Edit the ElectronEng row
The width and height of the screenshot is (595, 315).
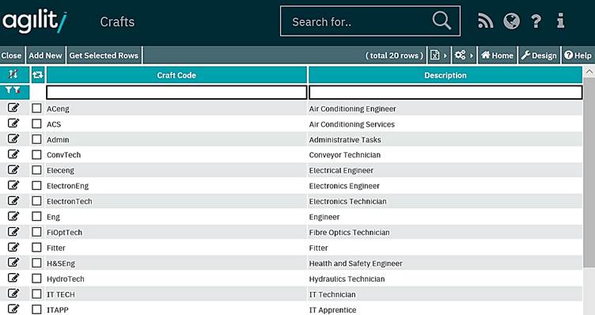[13, 185]
